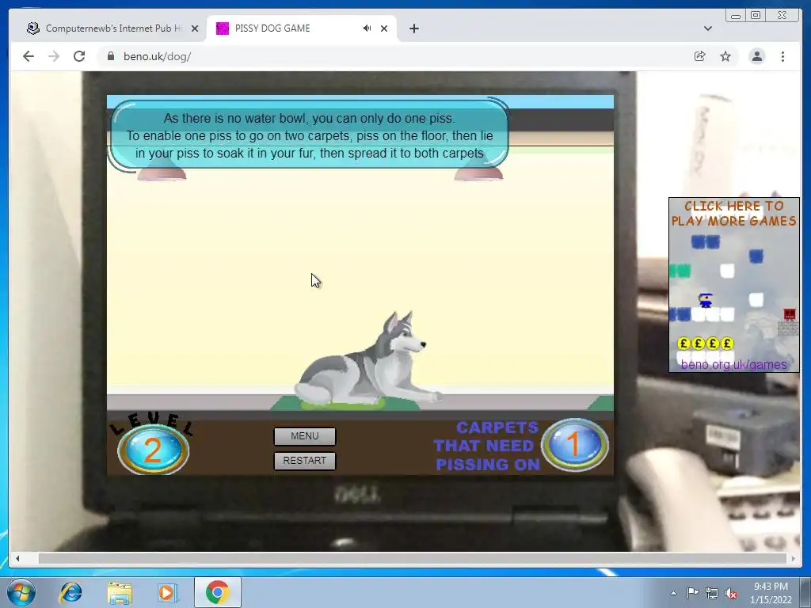Open Windows Explorer from taskbar
The image size is (811, 608).
[120, 592]
